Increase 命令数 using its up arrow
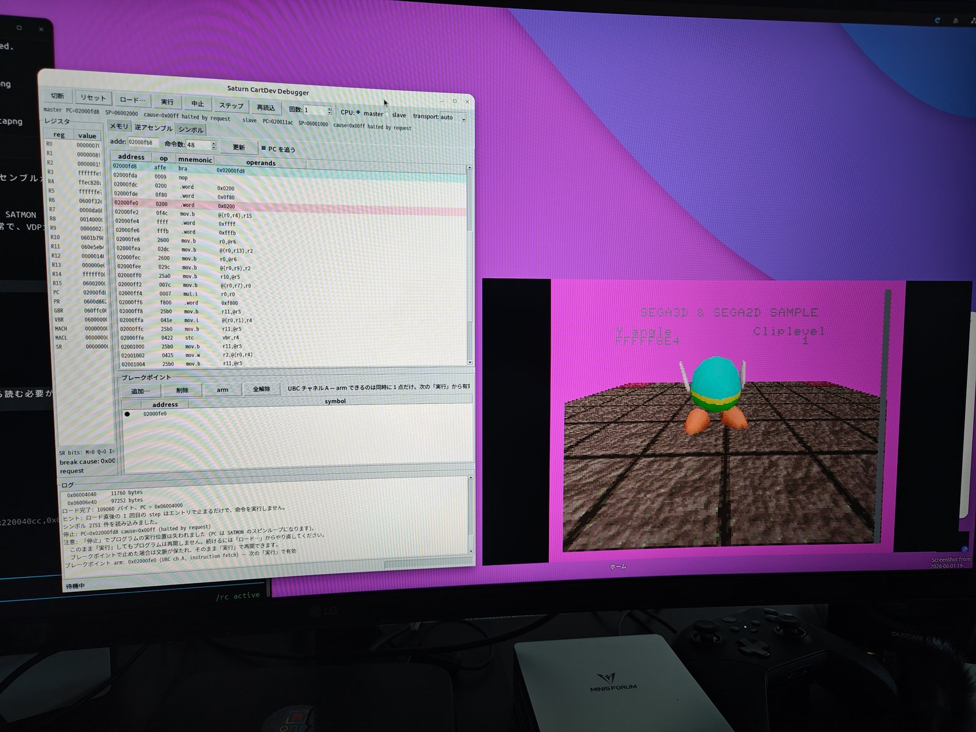The width and height of the screenshot is (976, 732). point(214,143)
